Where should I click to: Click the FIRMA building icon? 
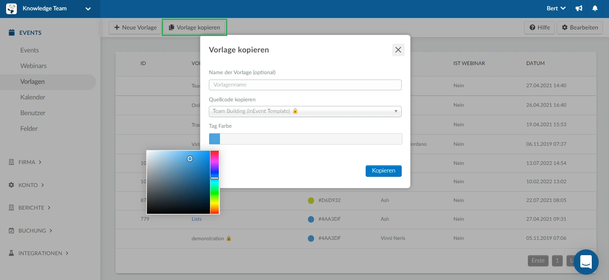click(11, 162)
